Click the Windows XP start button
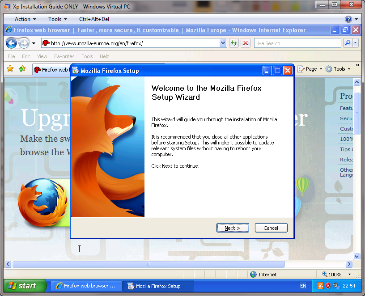The image size is (365, 296). pyautogui.click(x=25, y=286)
